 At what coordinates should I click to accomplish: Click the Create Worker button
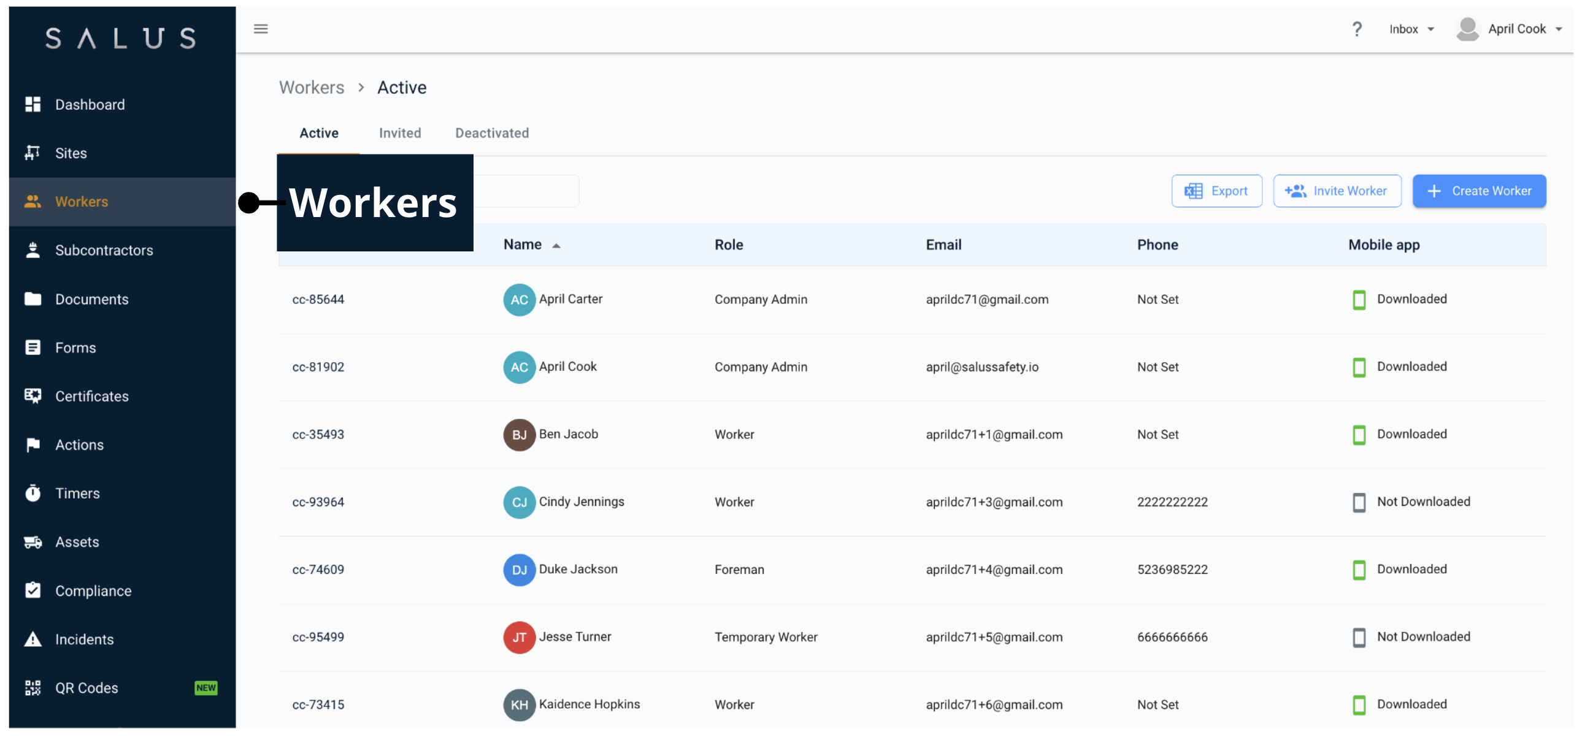[x=1478, y=191]
